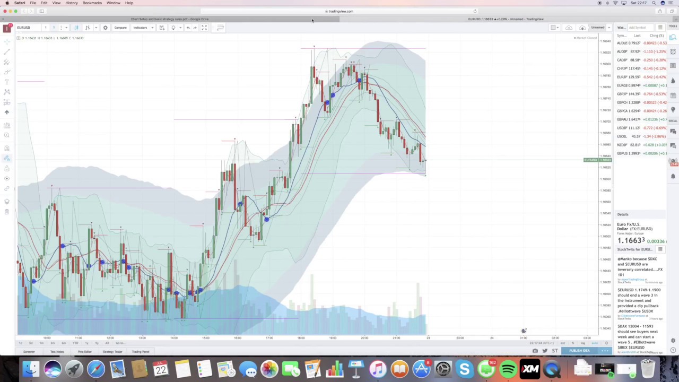The image size is (679, 382).
Task: Open the History menu in menu bar
Action: coord(72,3)
